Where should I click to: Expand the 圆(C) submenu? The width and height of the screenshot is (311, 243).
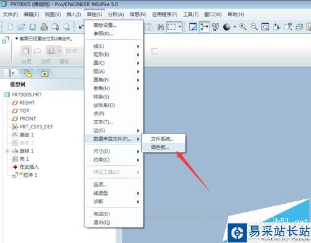114,63
